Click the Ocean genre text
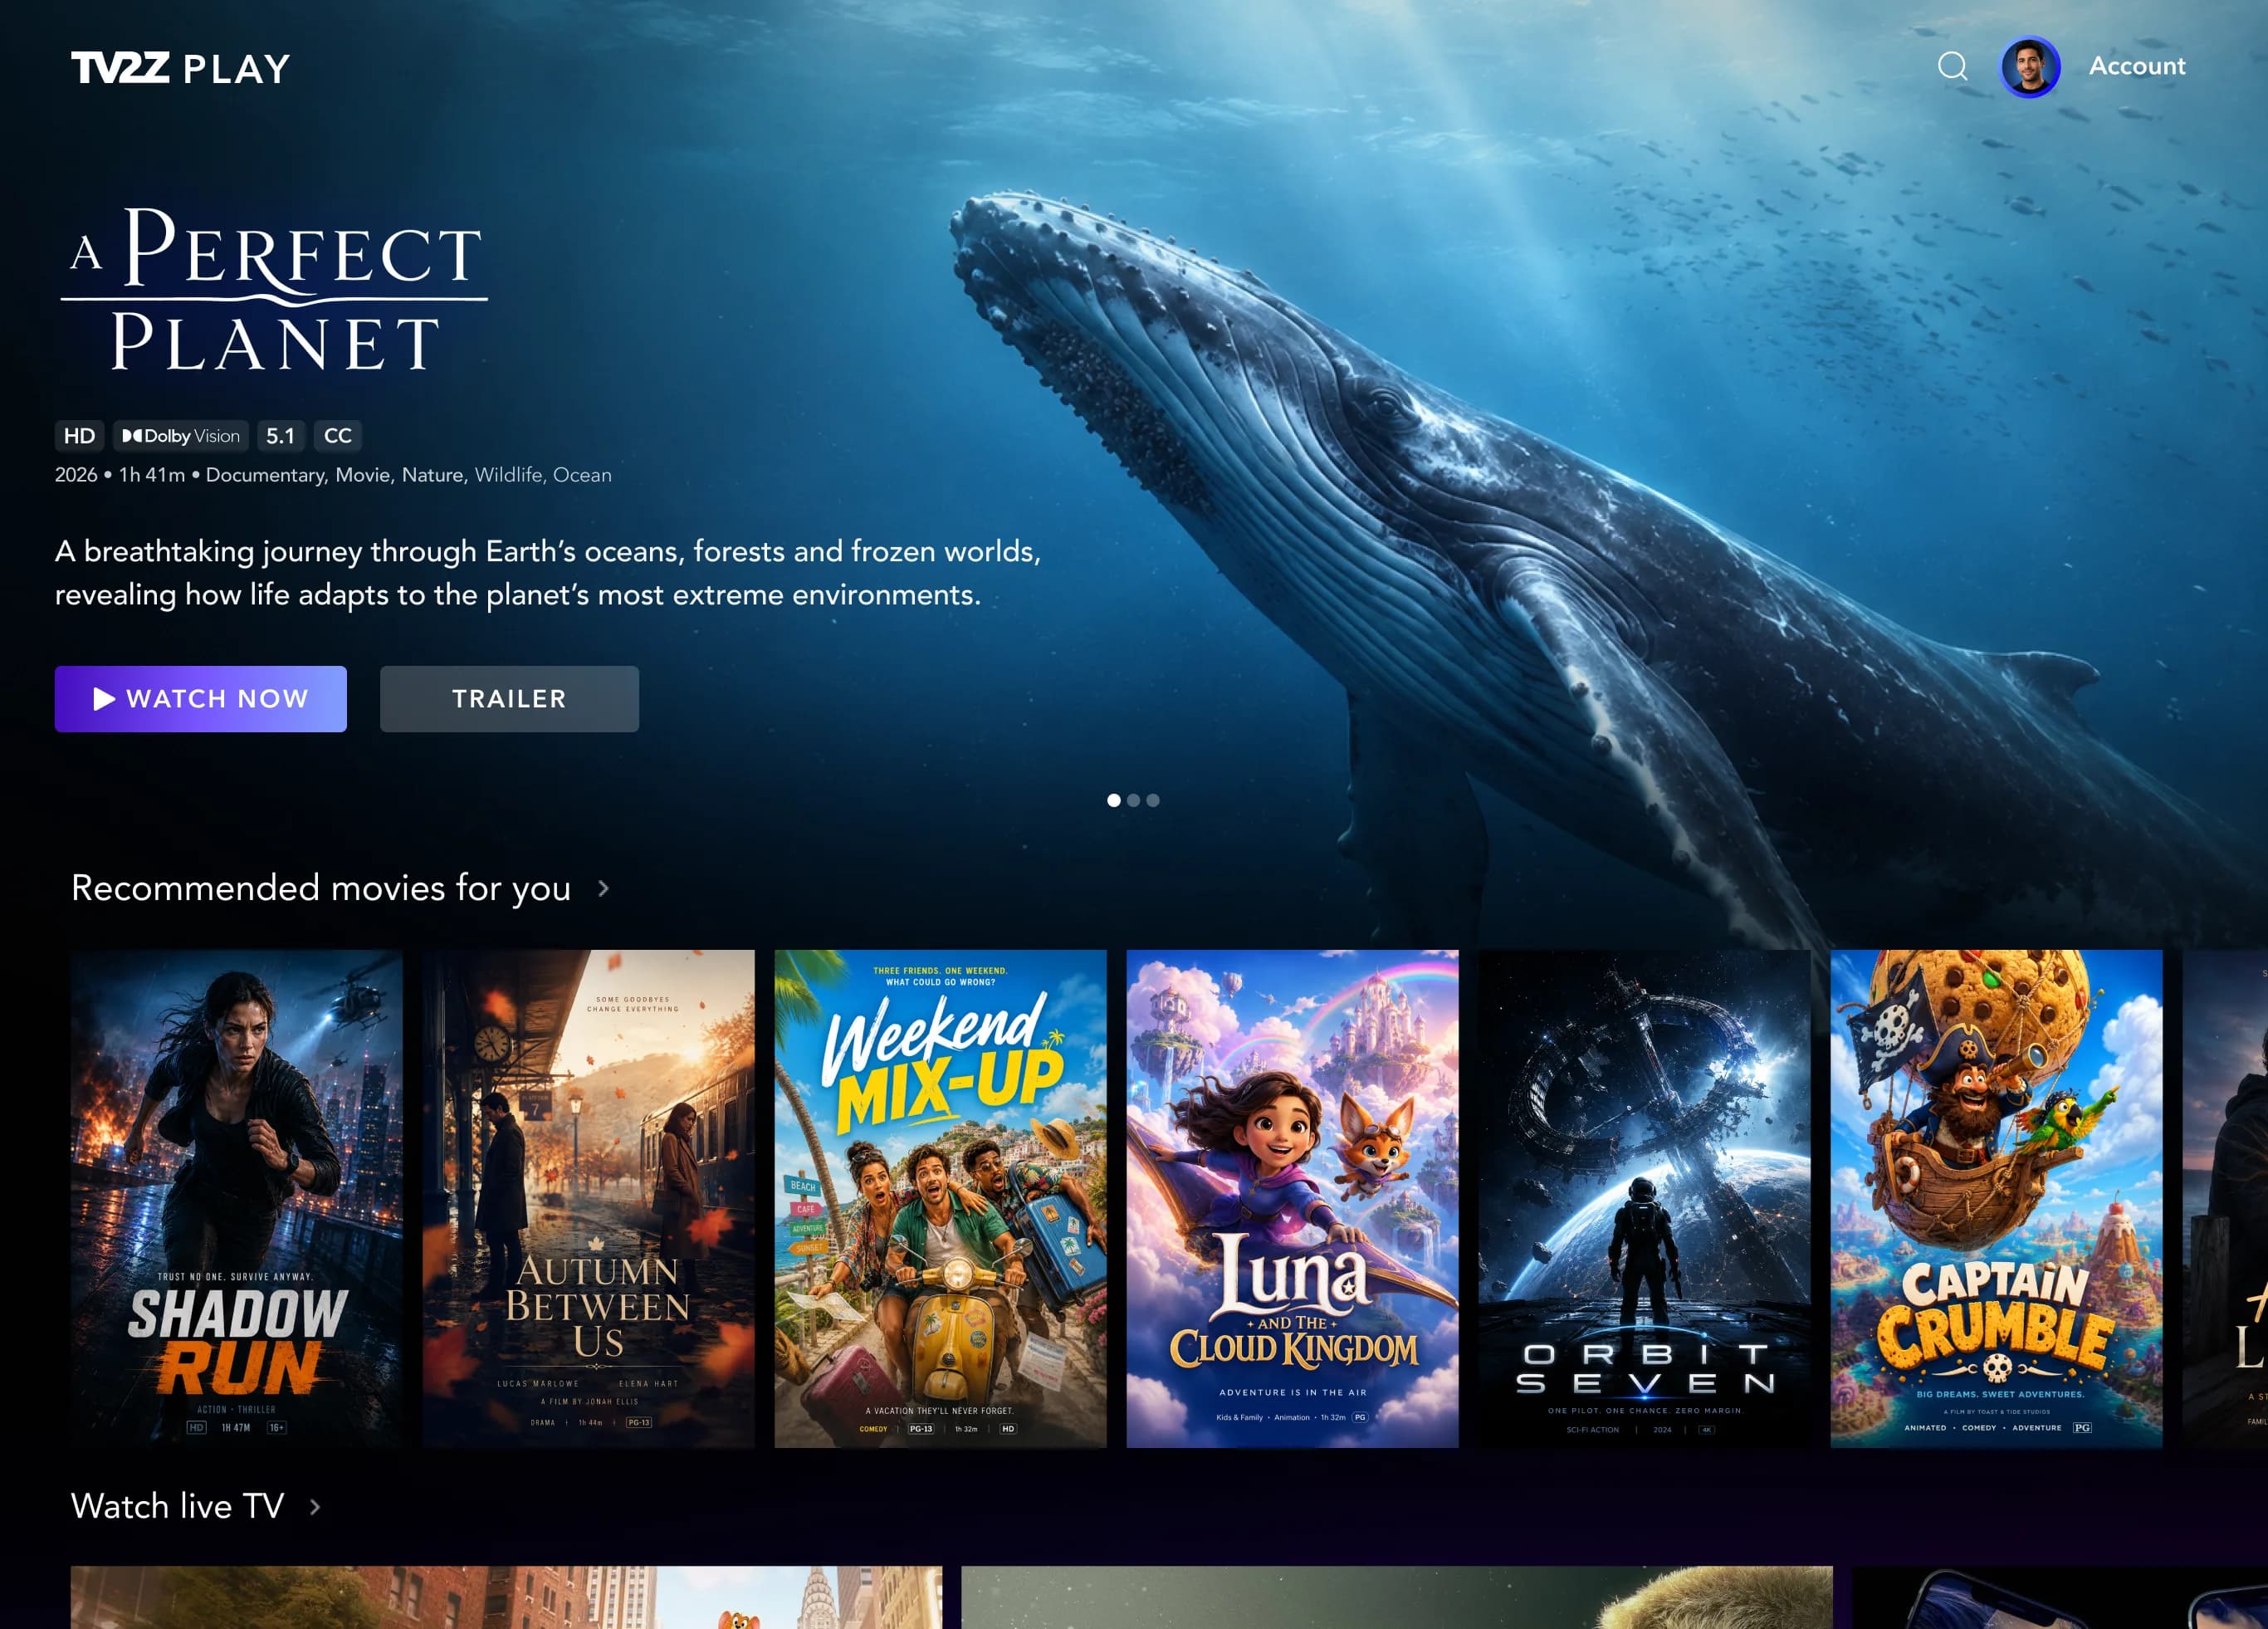This screenshot has height=1629, width=2268. (x=582, y=475)
